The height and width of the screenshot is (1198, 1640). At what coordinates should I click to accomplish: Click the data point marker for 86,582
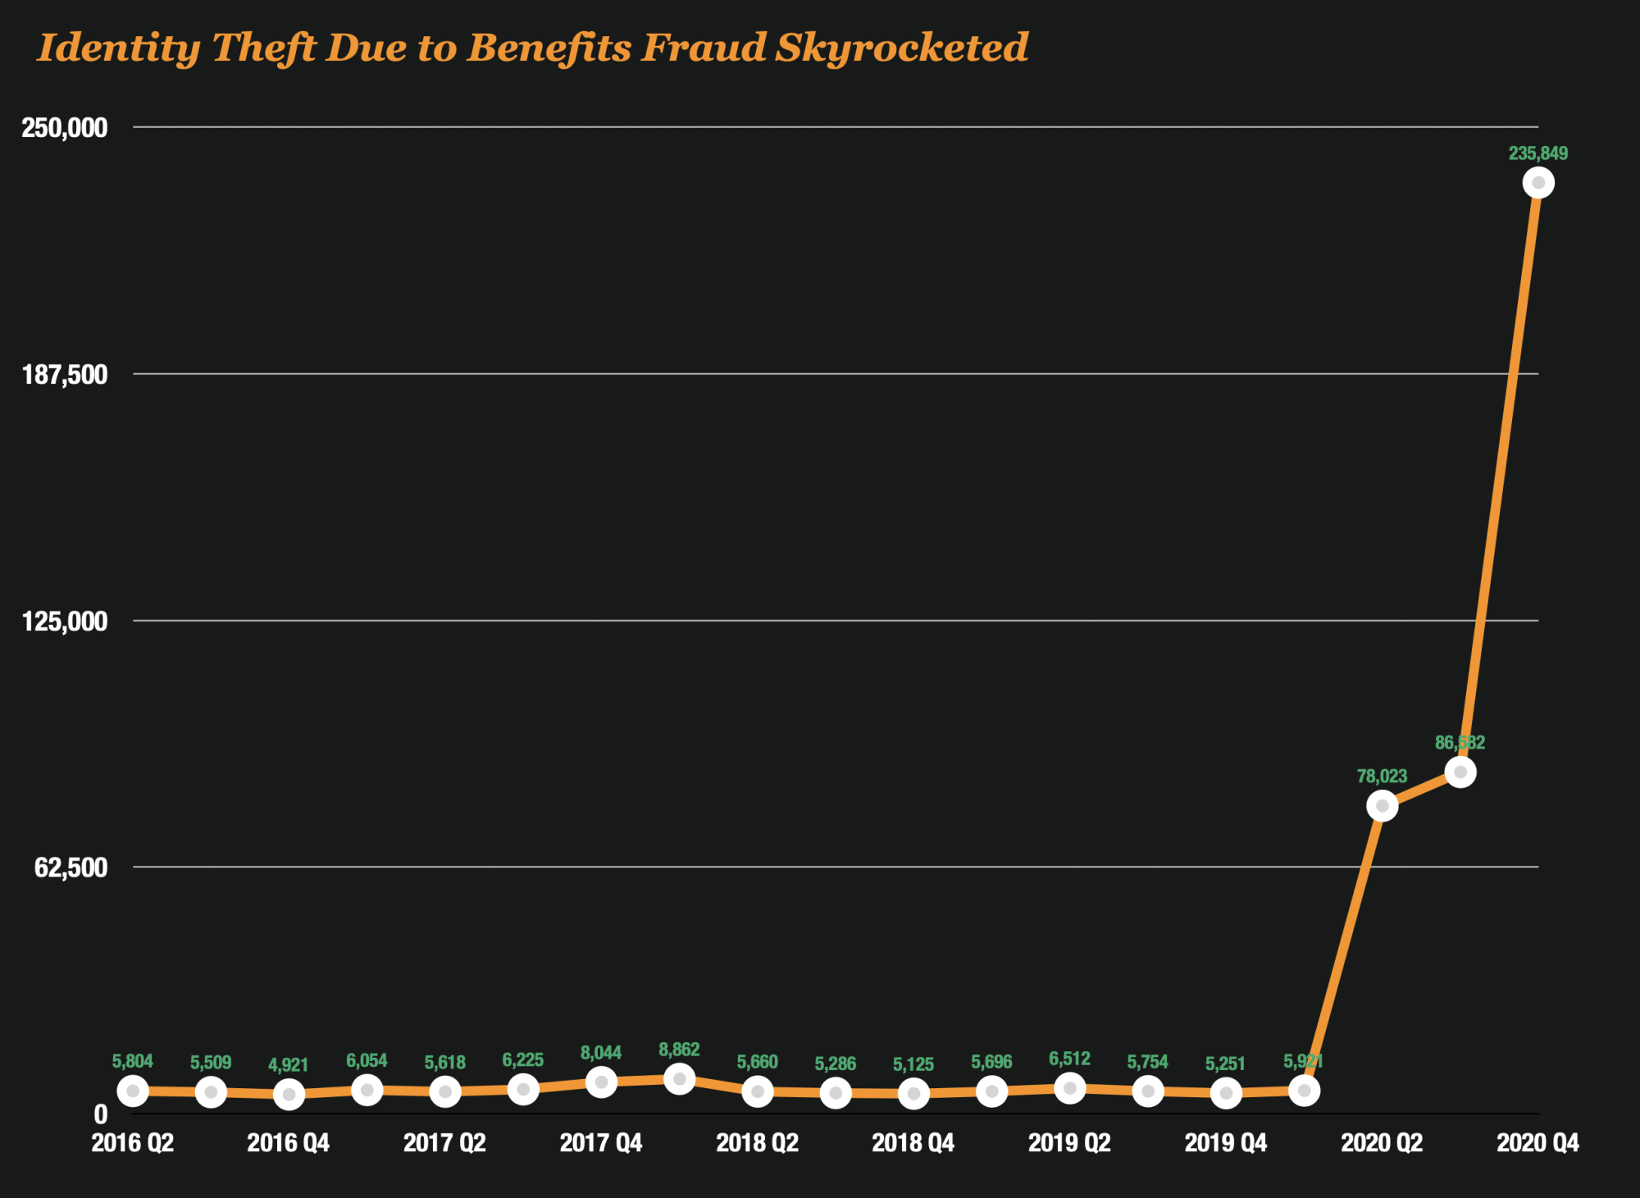1460,772
